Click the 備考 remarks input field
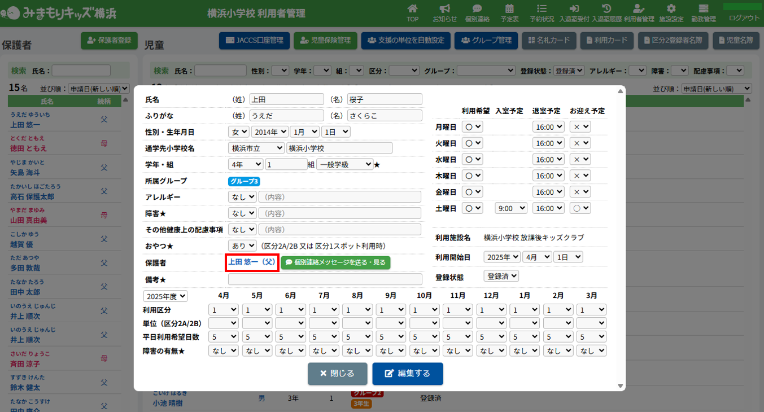 point(325,279)
